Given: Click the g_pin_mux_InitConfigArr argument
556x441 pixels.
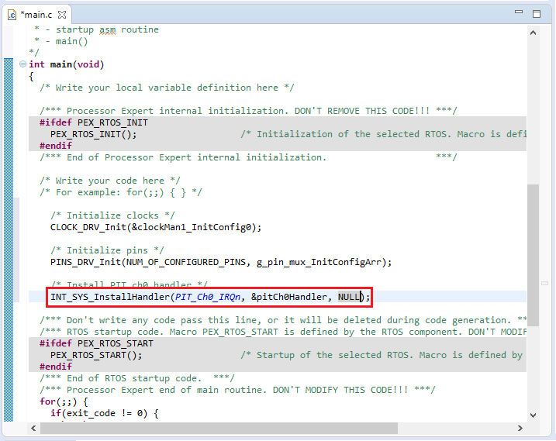Looking at the screenshot, I should pos(319,262).
